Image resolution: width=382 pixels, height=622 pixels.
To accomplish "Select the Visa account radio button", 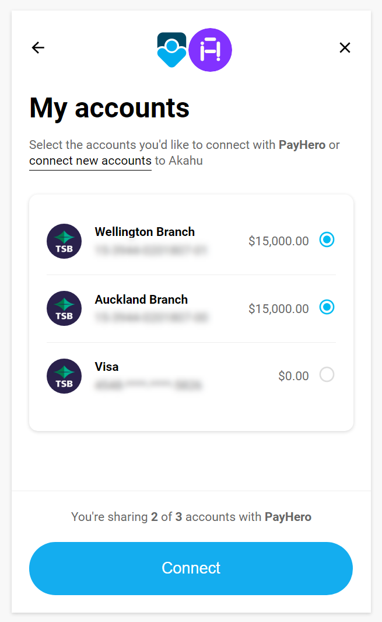I will click(x=327, y=374).
